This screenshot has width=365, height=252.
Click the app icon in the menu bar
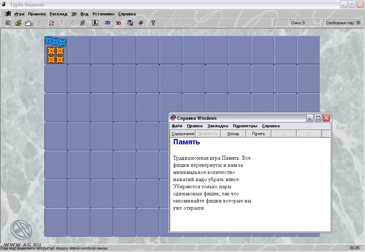[8, 14]
